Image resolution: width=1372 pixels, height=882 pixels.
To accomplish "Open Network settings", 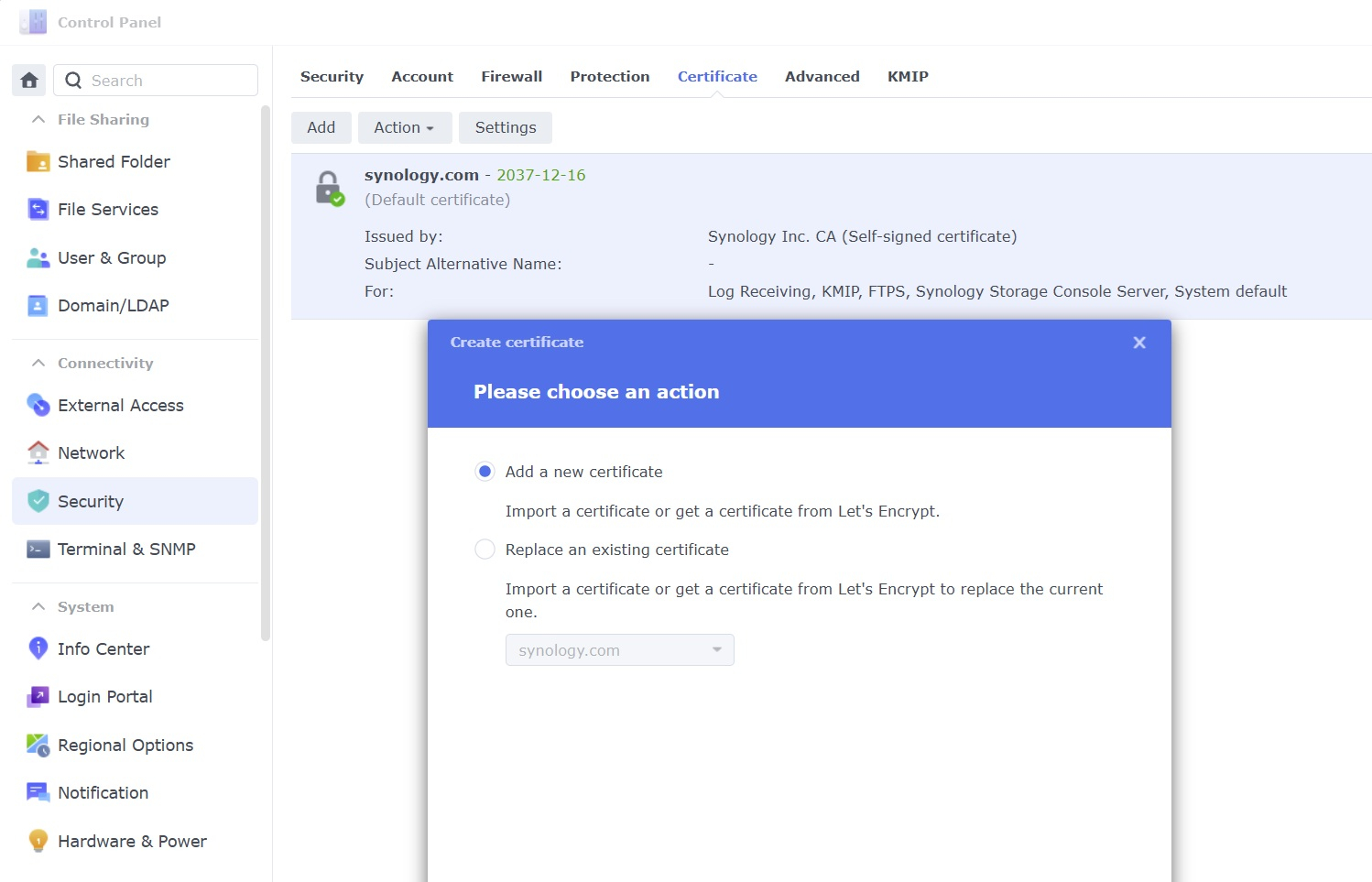I will click(136, 452).
